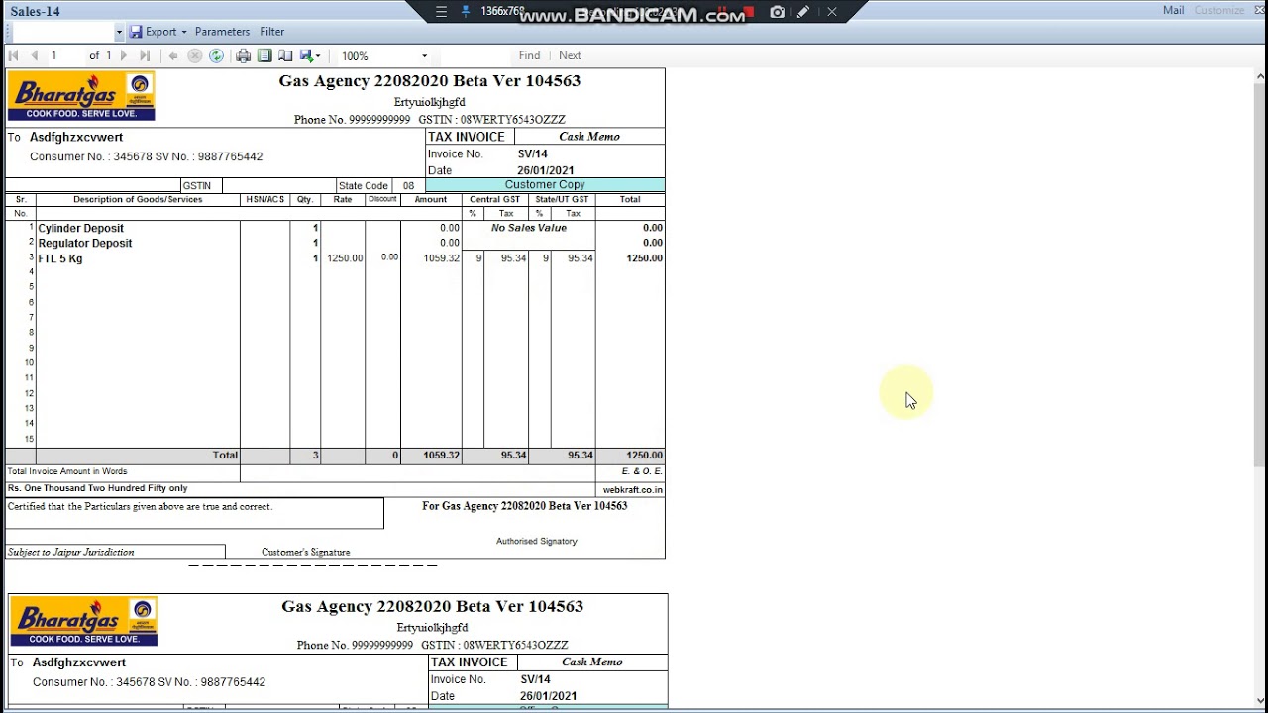Expand export format arrow beside disk icon

[317, 56]
